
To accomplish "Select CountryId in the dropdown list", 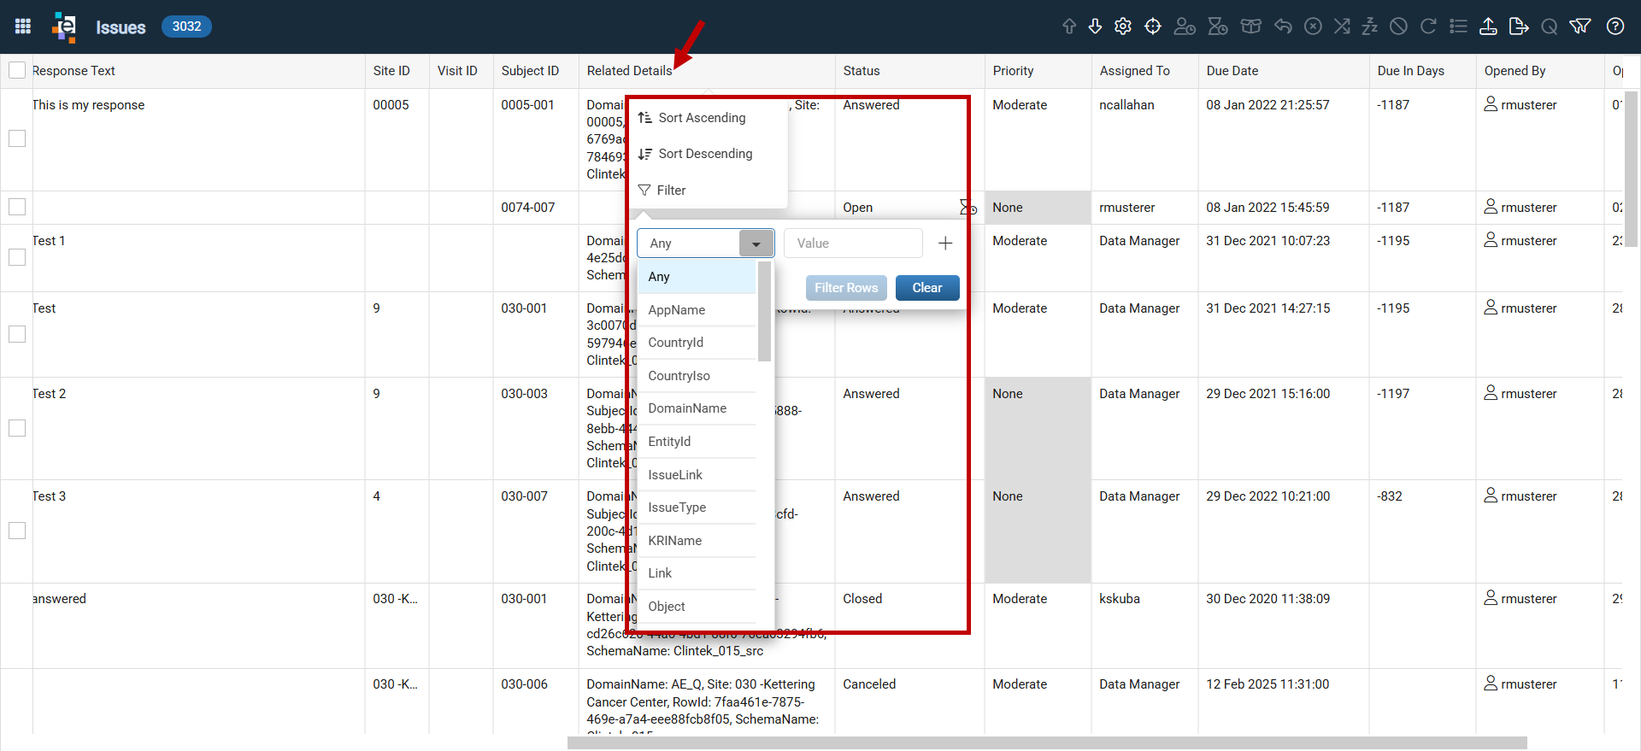I will tap(697, 343).
